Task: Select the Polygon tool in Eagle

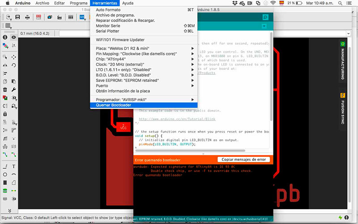Action: [14, 182]
